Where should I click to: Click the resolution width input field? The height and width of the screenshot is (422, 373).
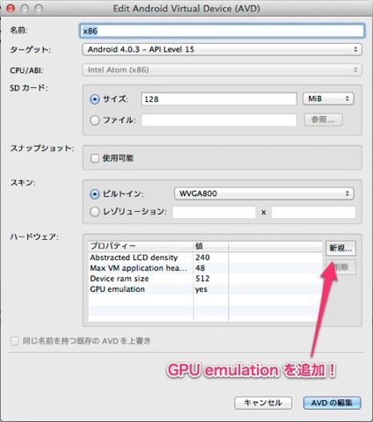tap(214, 212)
